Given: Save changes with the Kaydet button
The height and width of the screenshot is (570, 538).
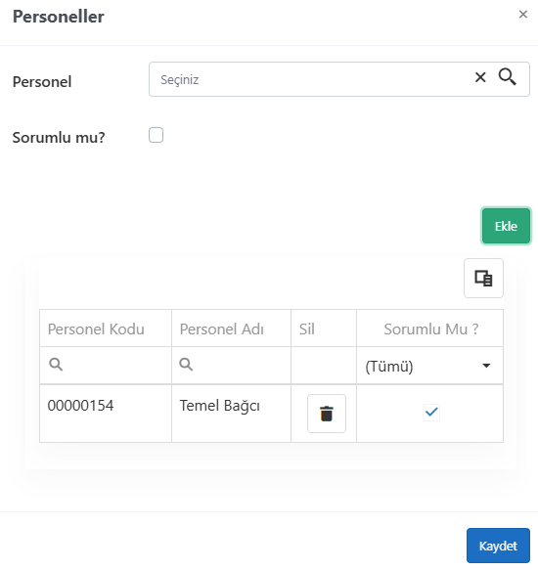Looking at the screenshot, I should [498, 546].
